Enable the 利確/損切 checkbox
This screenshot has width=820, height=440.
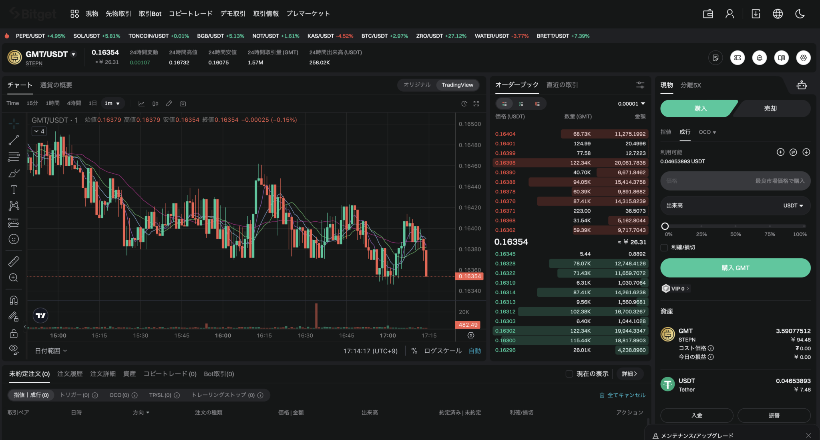(664, 247)
